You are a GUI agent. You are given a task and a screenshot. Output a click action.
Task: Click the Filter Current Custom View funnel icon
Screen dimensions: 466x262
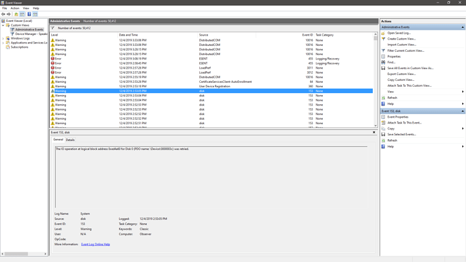(x=383, y=50)
